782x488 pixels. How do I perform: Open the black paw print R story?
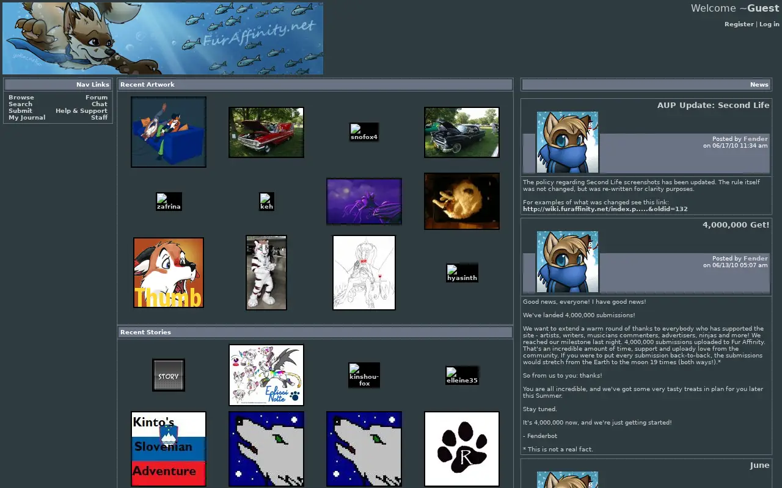pos(462,449)
